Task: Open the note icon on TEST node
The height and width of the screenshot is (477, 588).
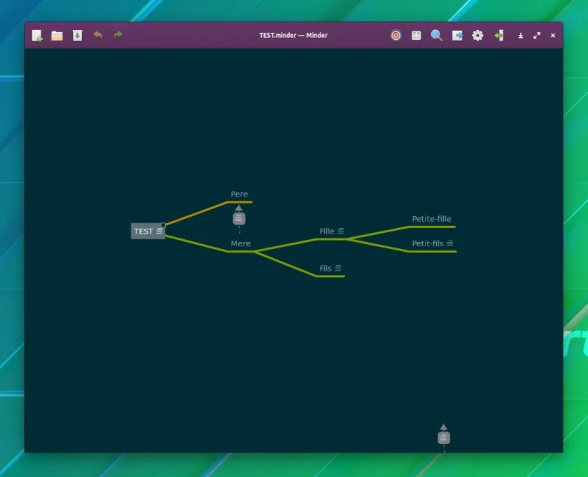Action: click(160, 231)
